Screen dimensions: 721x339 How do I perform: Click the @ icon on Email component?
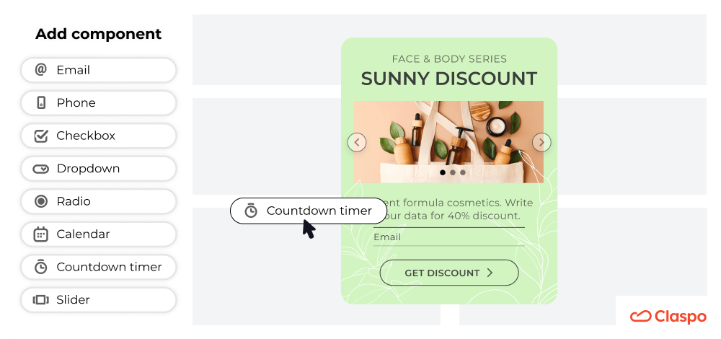click(41, 70)
